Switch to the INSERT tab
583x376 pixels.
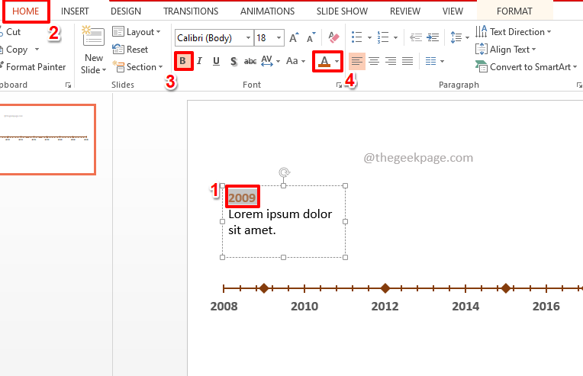(x=75, y=11)
